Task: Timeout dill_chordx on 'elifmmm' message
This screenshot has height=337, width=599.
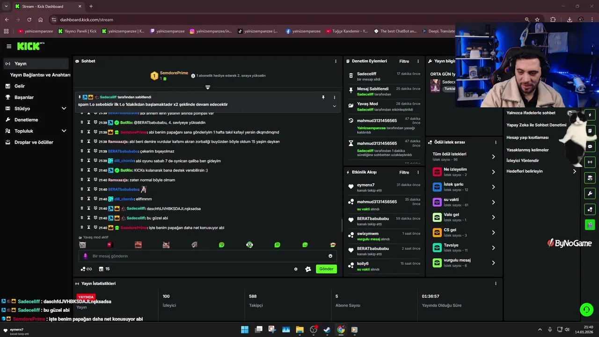Action: [88, 199]
